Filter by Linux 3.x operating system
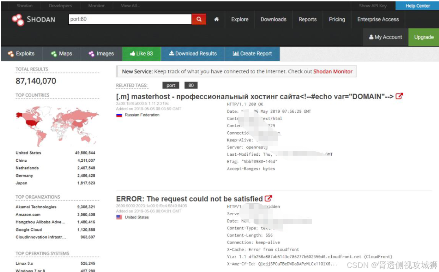The height and width of the screenshot is (272, 439). (24, 263)
